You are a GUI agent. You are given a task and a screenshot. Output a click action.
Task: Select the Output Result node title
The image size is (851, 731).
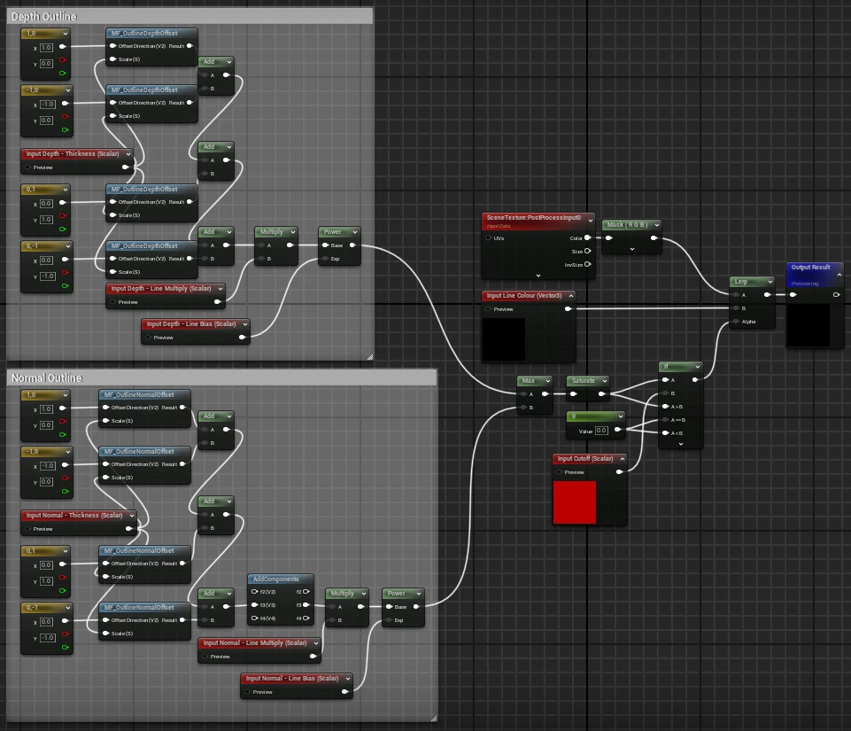810,268
